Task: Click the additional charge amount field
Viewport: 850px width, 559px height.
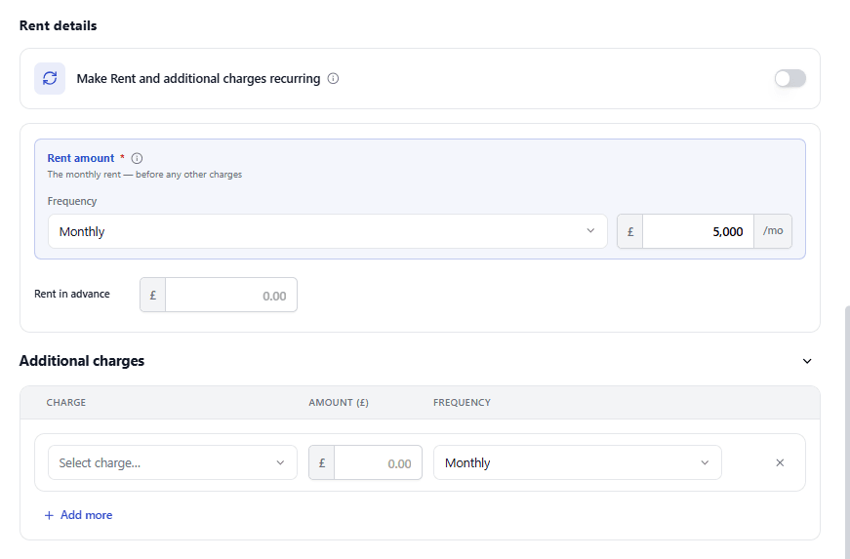Action: pyautogui.click(x=378, y=462)
